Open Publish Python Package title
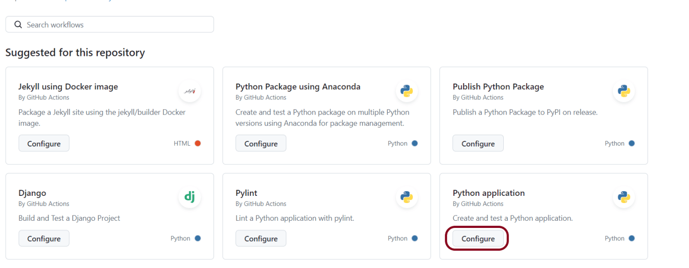The width and height of the screenshot is (689, 268). (x=498, y=86)
